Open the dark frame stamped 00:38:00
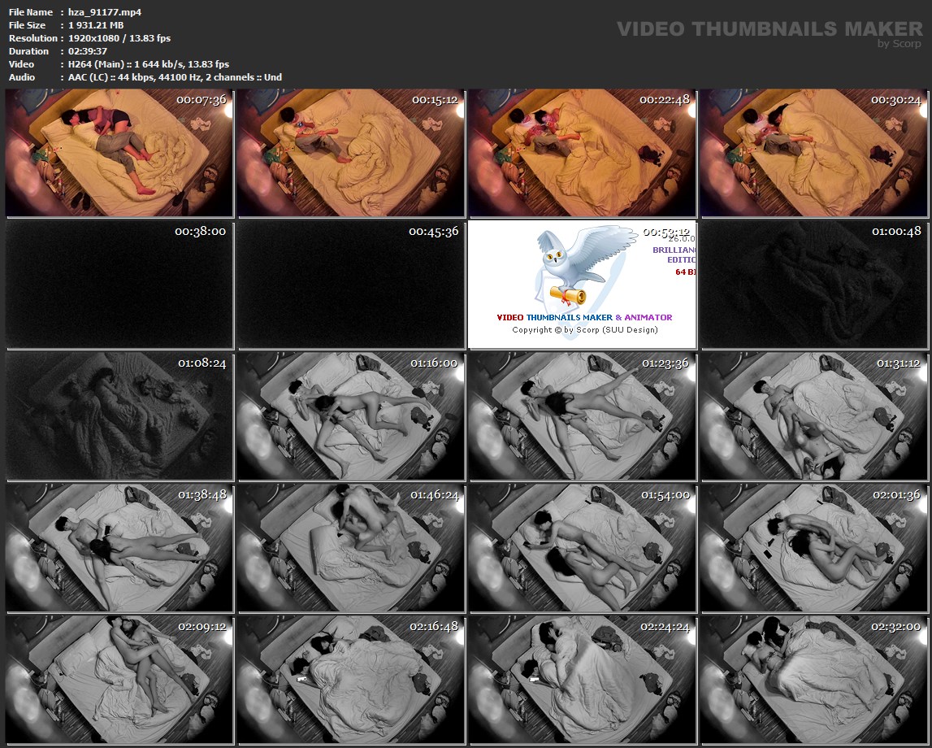The width and height of the screenshot is (932, 748). (119, 285)
